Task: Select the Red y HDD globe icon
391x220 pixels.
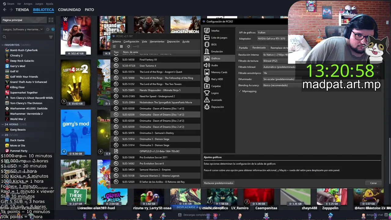Action: (207, 79)
